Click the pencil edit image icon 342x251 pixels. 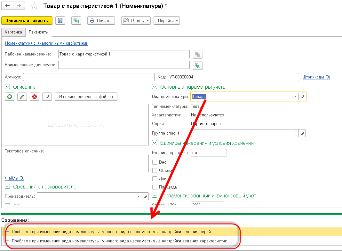[22, 97]
